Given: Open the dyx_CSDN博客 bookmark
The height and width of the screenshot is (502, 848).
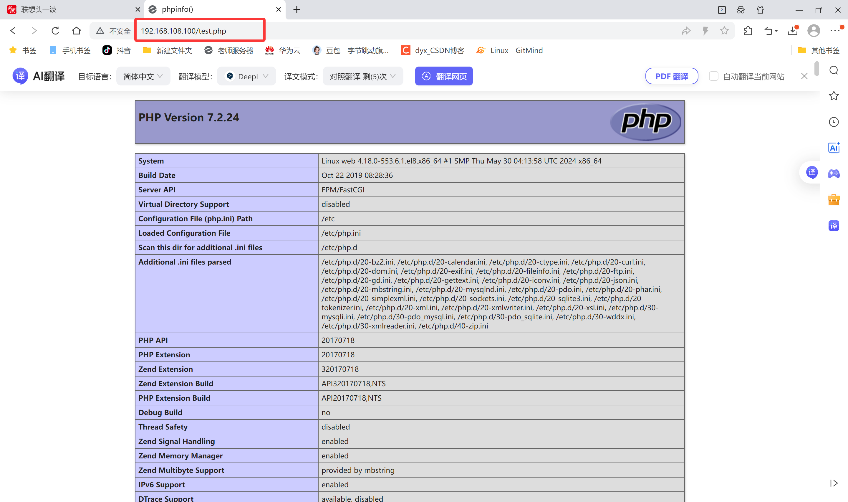Looking at the screenshot, I should (x=433, y=50).
